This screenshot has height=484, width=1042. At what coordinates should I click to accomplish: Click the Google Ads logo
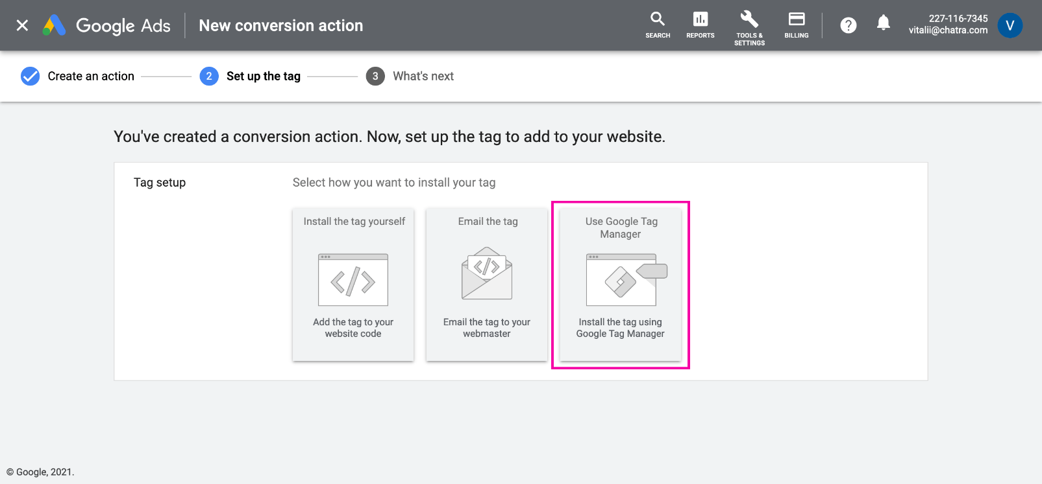106,25
